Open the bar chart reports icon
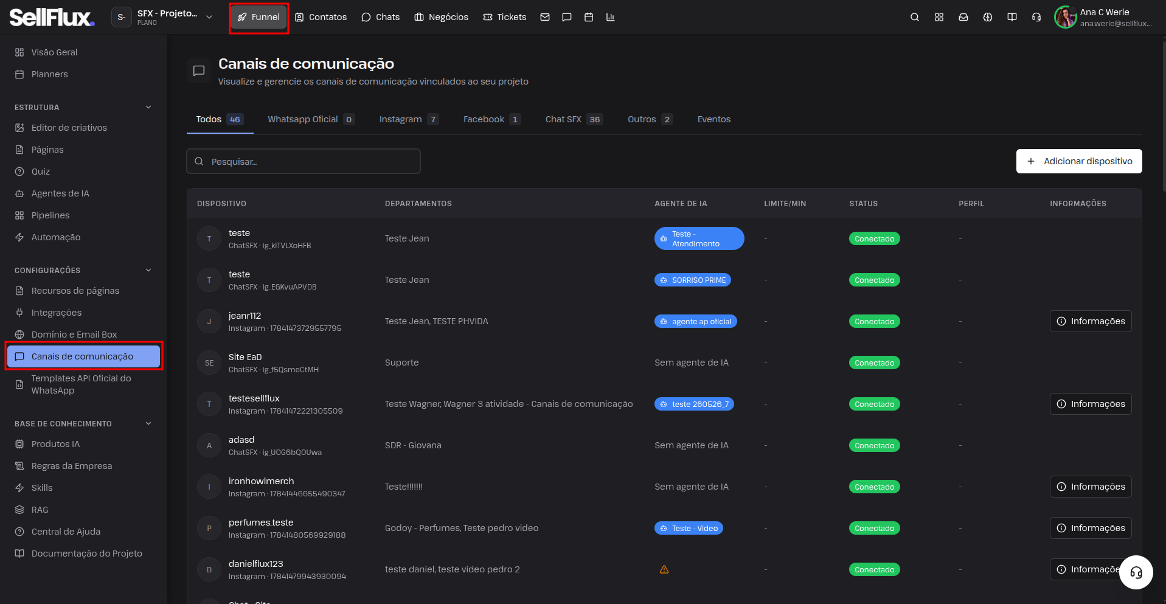Image resolution: width=1166 pixels, height=604 pixels. (610, 17)
